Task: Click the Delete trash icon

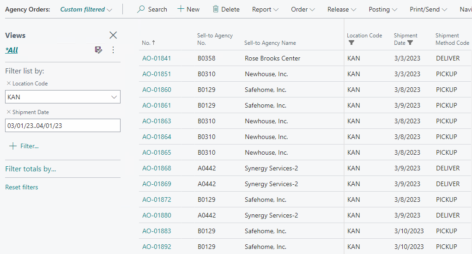Action: [216, 9]
